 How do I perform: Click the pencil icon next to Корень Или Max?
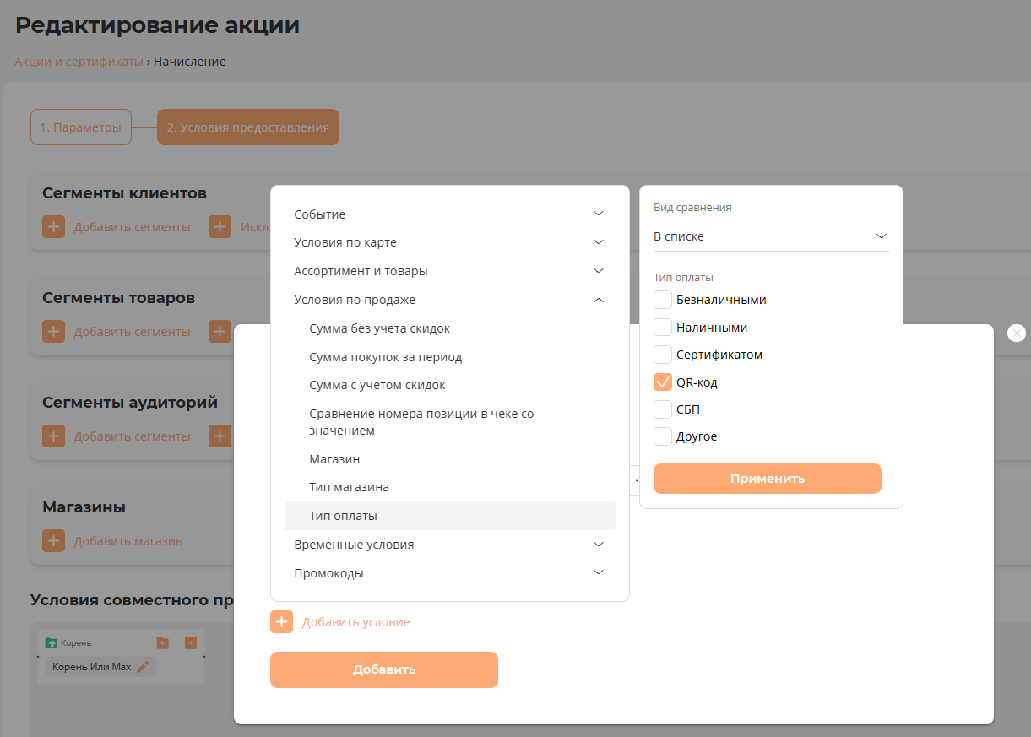tap(143, 667)
